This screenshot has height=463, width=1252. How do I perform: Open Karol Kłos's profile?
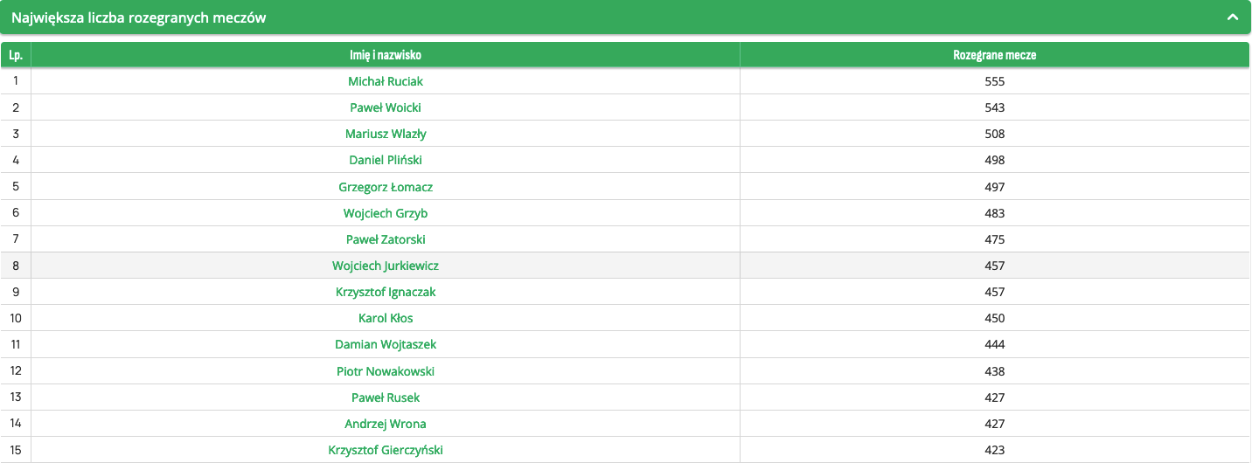[x=386, y=318]
